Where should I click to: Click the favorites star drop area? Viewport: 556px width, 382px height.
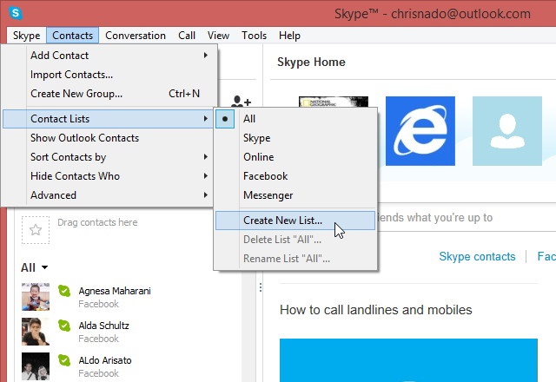(x=36, y=230)
